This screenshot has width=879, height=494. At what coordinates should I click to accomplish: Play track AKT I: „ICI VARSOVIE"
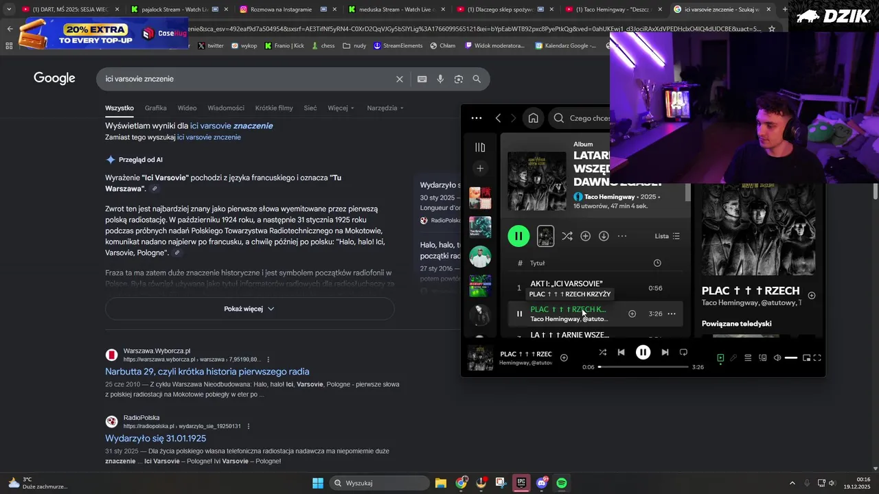tap(567, 283)
